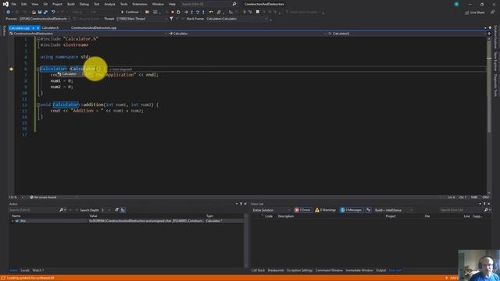Click the Step Out icon

[x=203, y=12]
